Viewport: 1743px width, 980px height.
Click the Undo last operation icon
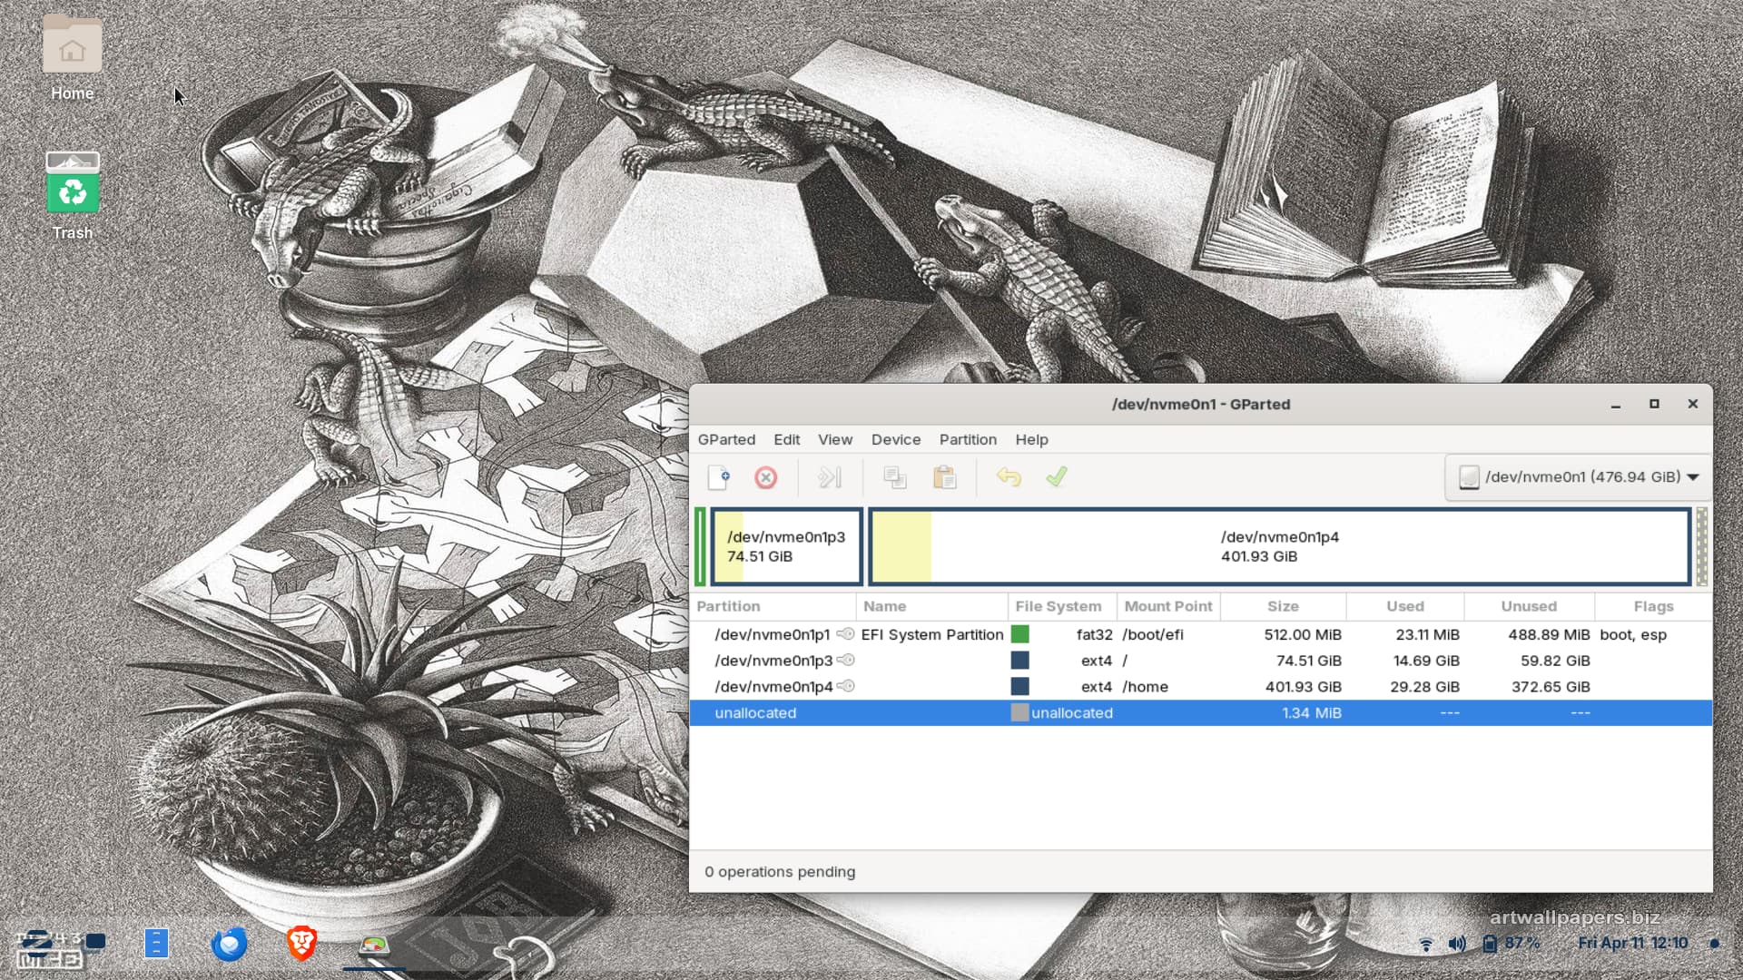[x=1009, y=477]
